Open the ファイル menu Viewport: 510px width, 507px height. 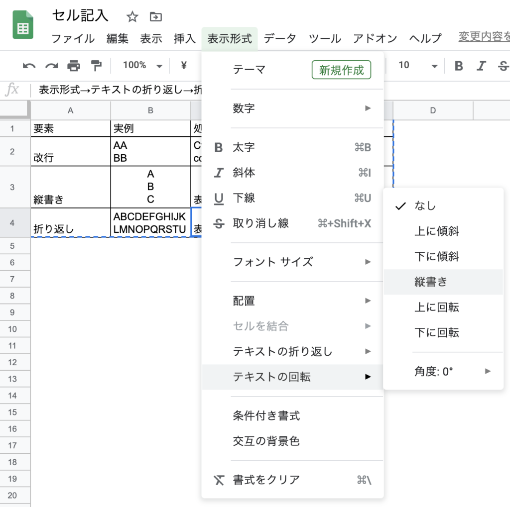pyautogui.click(x=73, y=39)
